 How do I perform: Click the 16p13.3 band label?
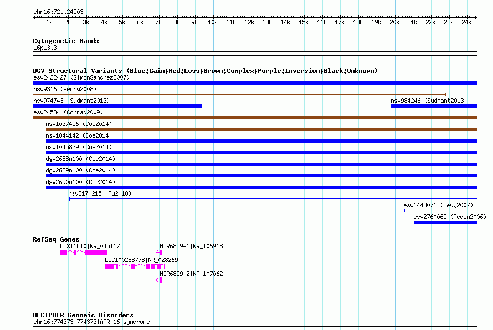[45, 48]
